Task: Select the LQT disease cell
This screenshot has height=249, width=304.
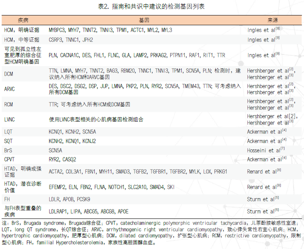Action: [8, 132]
